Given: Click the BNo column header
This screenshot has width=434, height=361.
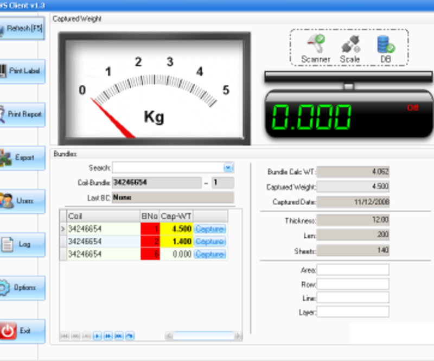Looking at the screenshot, I should pyautogui.click(x=150, y=216).
